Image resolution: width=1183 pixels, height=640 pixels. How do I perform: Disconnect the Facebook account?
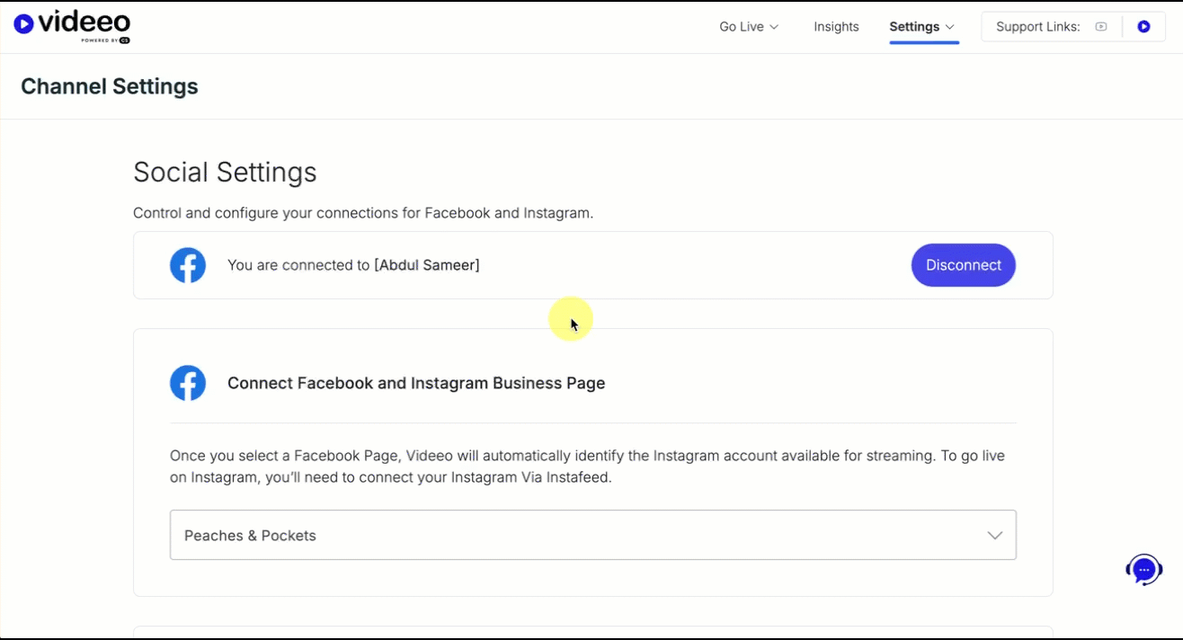[963, 265]
